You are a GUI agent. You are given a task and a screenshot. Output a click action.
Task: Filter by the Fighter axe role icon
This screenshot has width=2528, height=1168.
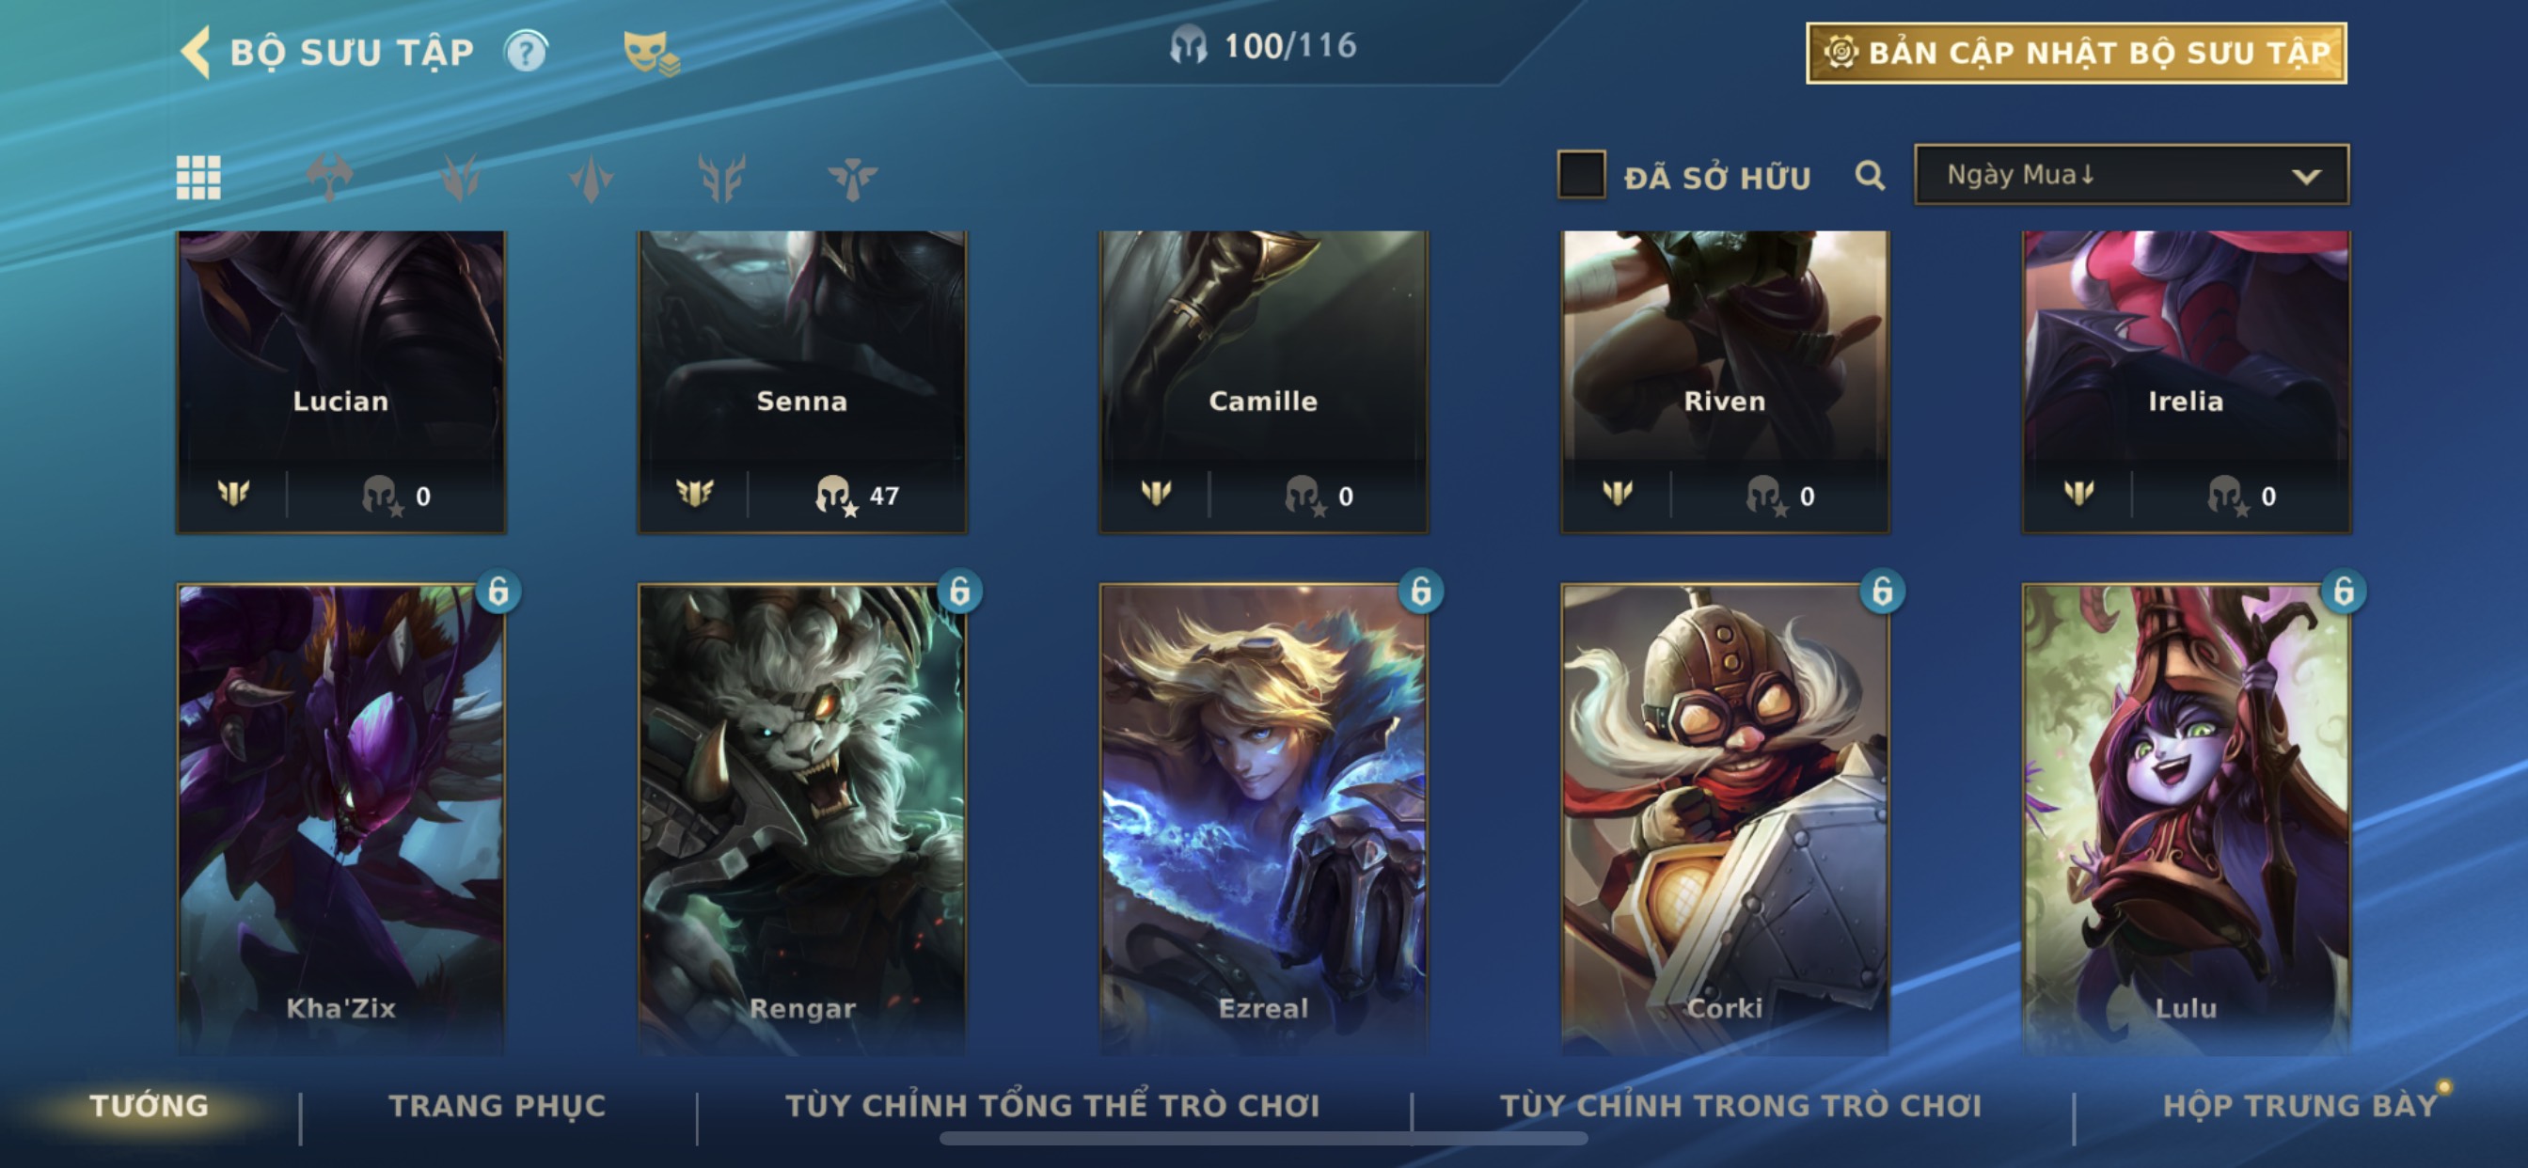330,178
